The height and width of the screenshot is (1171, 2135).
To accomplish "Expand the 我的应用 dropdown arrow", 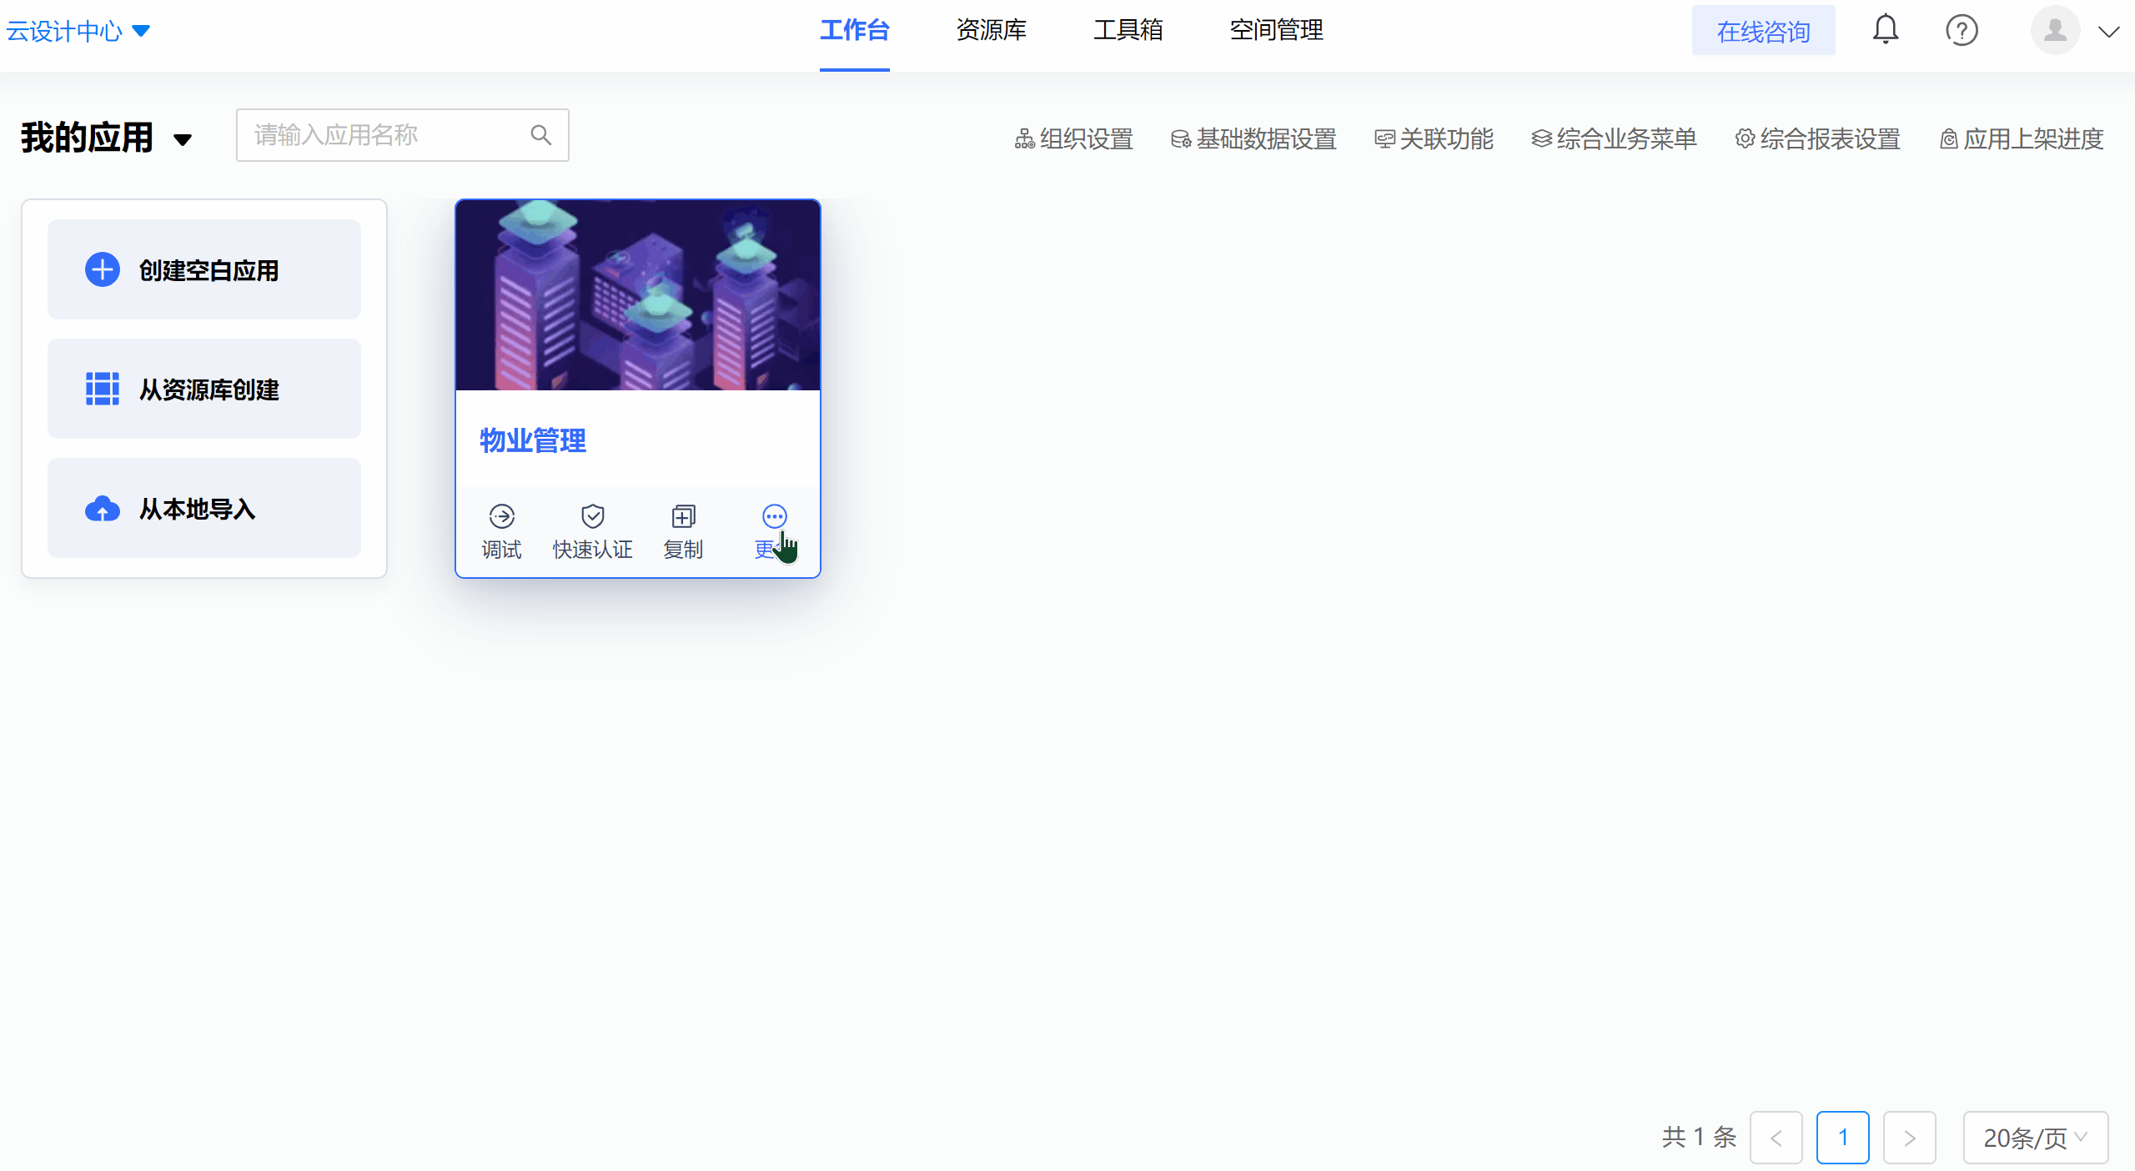I will pos(183,139).
